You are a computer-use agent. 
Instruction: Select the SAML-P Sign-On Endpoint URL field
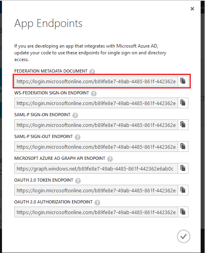[x=96, y=125]
